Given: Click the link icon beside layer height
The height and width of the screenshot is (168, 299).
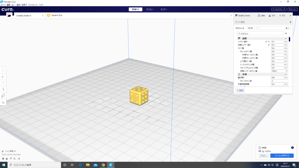Looking at the screenshot, I should click(x=266, y=42).
